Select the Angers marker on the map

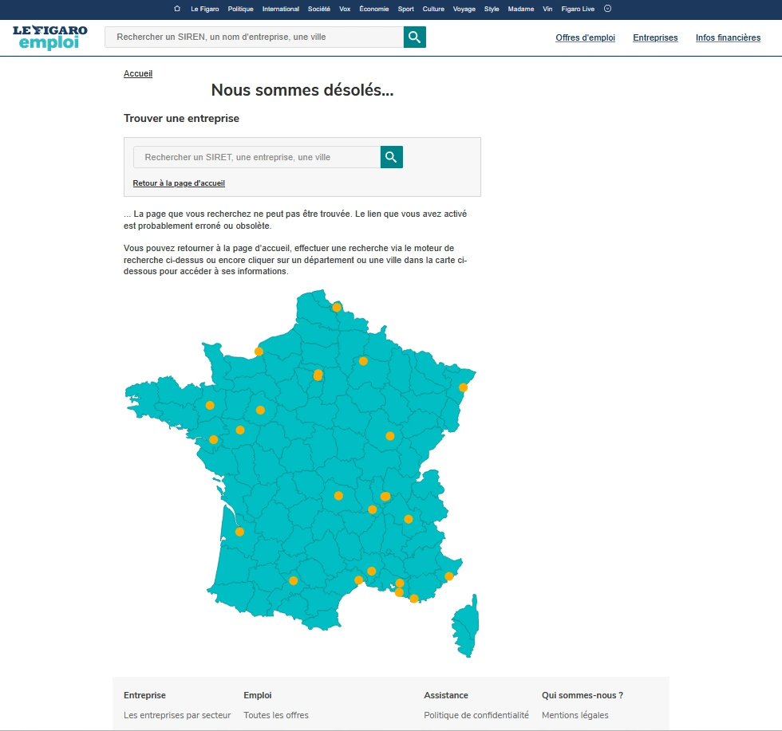240,430
